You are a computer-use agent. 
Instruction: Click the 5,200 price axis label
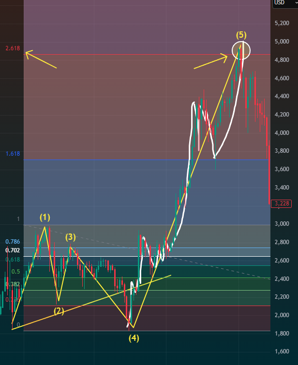pyautogui.click(x=282, y=23)
